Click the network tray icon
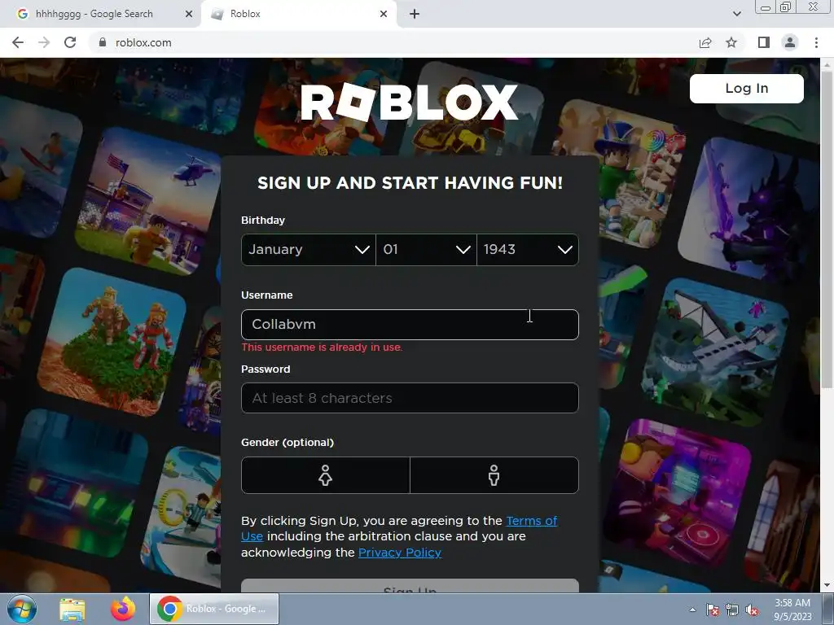The height and width of the screenshot is (625, 834). (x=732, y=610)
